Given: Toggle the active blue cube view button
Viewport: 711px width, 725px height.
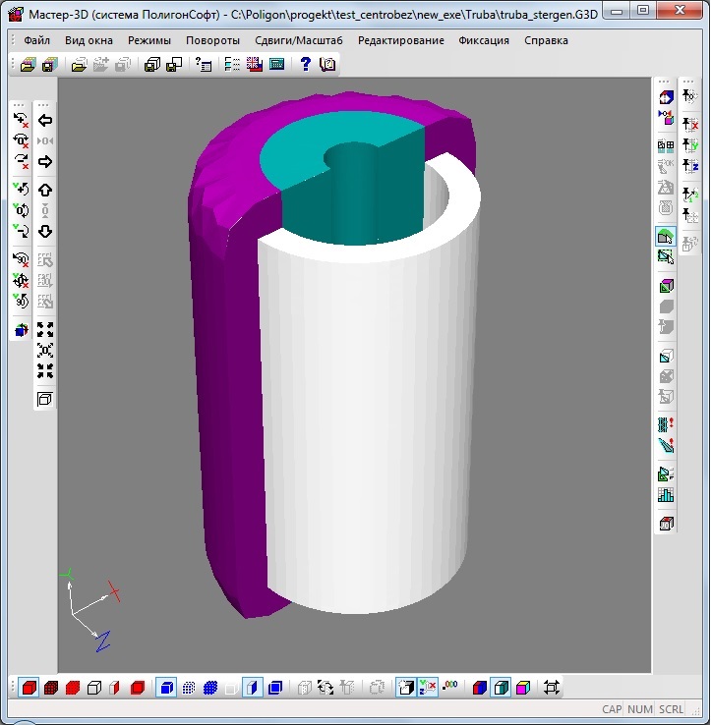Looking at the screenshot, I should [166, 688].
